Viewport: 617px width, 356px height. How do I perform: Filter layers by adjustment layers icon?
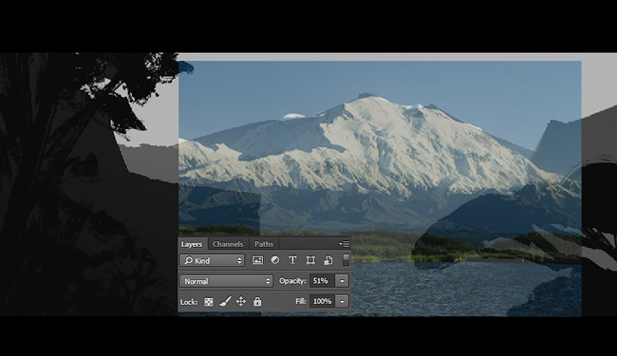click(275, 260)
